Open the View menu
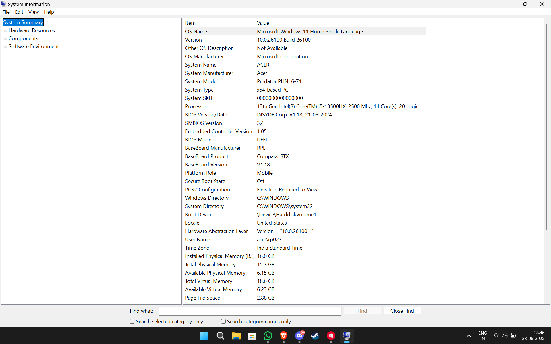The image size is (551, 344). 33,12
